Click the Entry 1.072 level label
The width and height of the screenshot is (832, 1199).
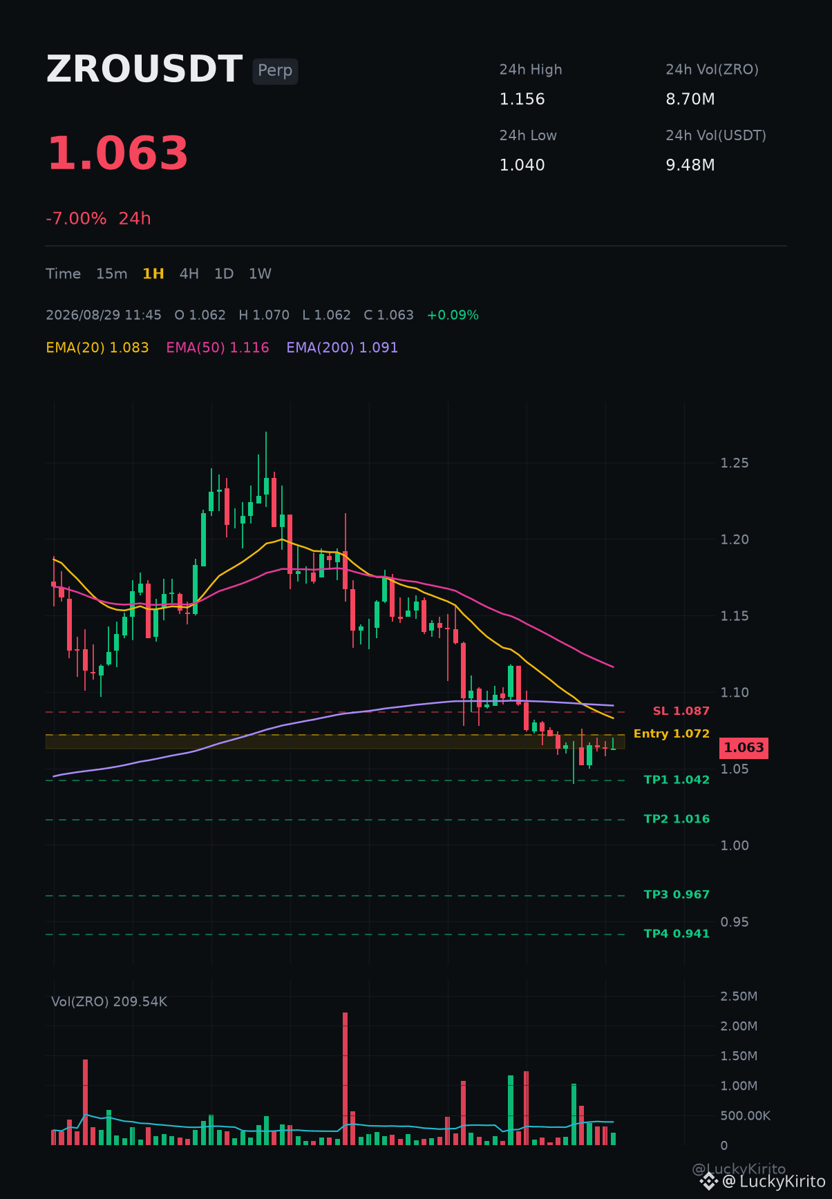pyautogui.click(x=671, y=734)
